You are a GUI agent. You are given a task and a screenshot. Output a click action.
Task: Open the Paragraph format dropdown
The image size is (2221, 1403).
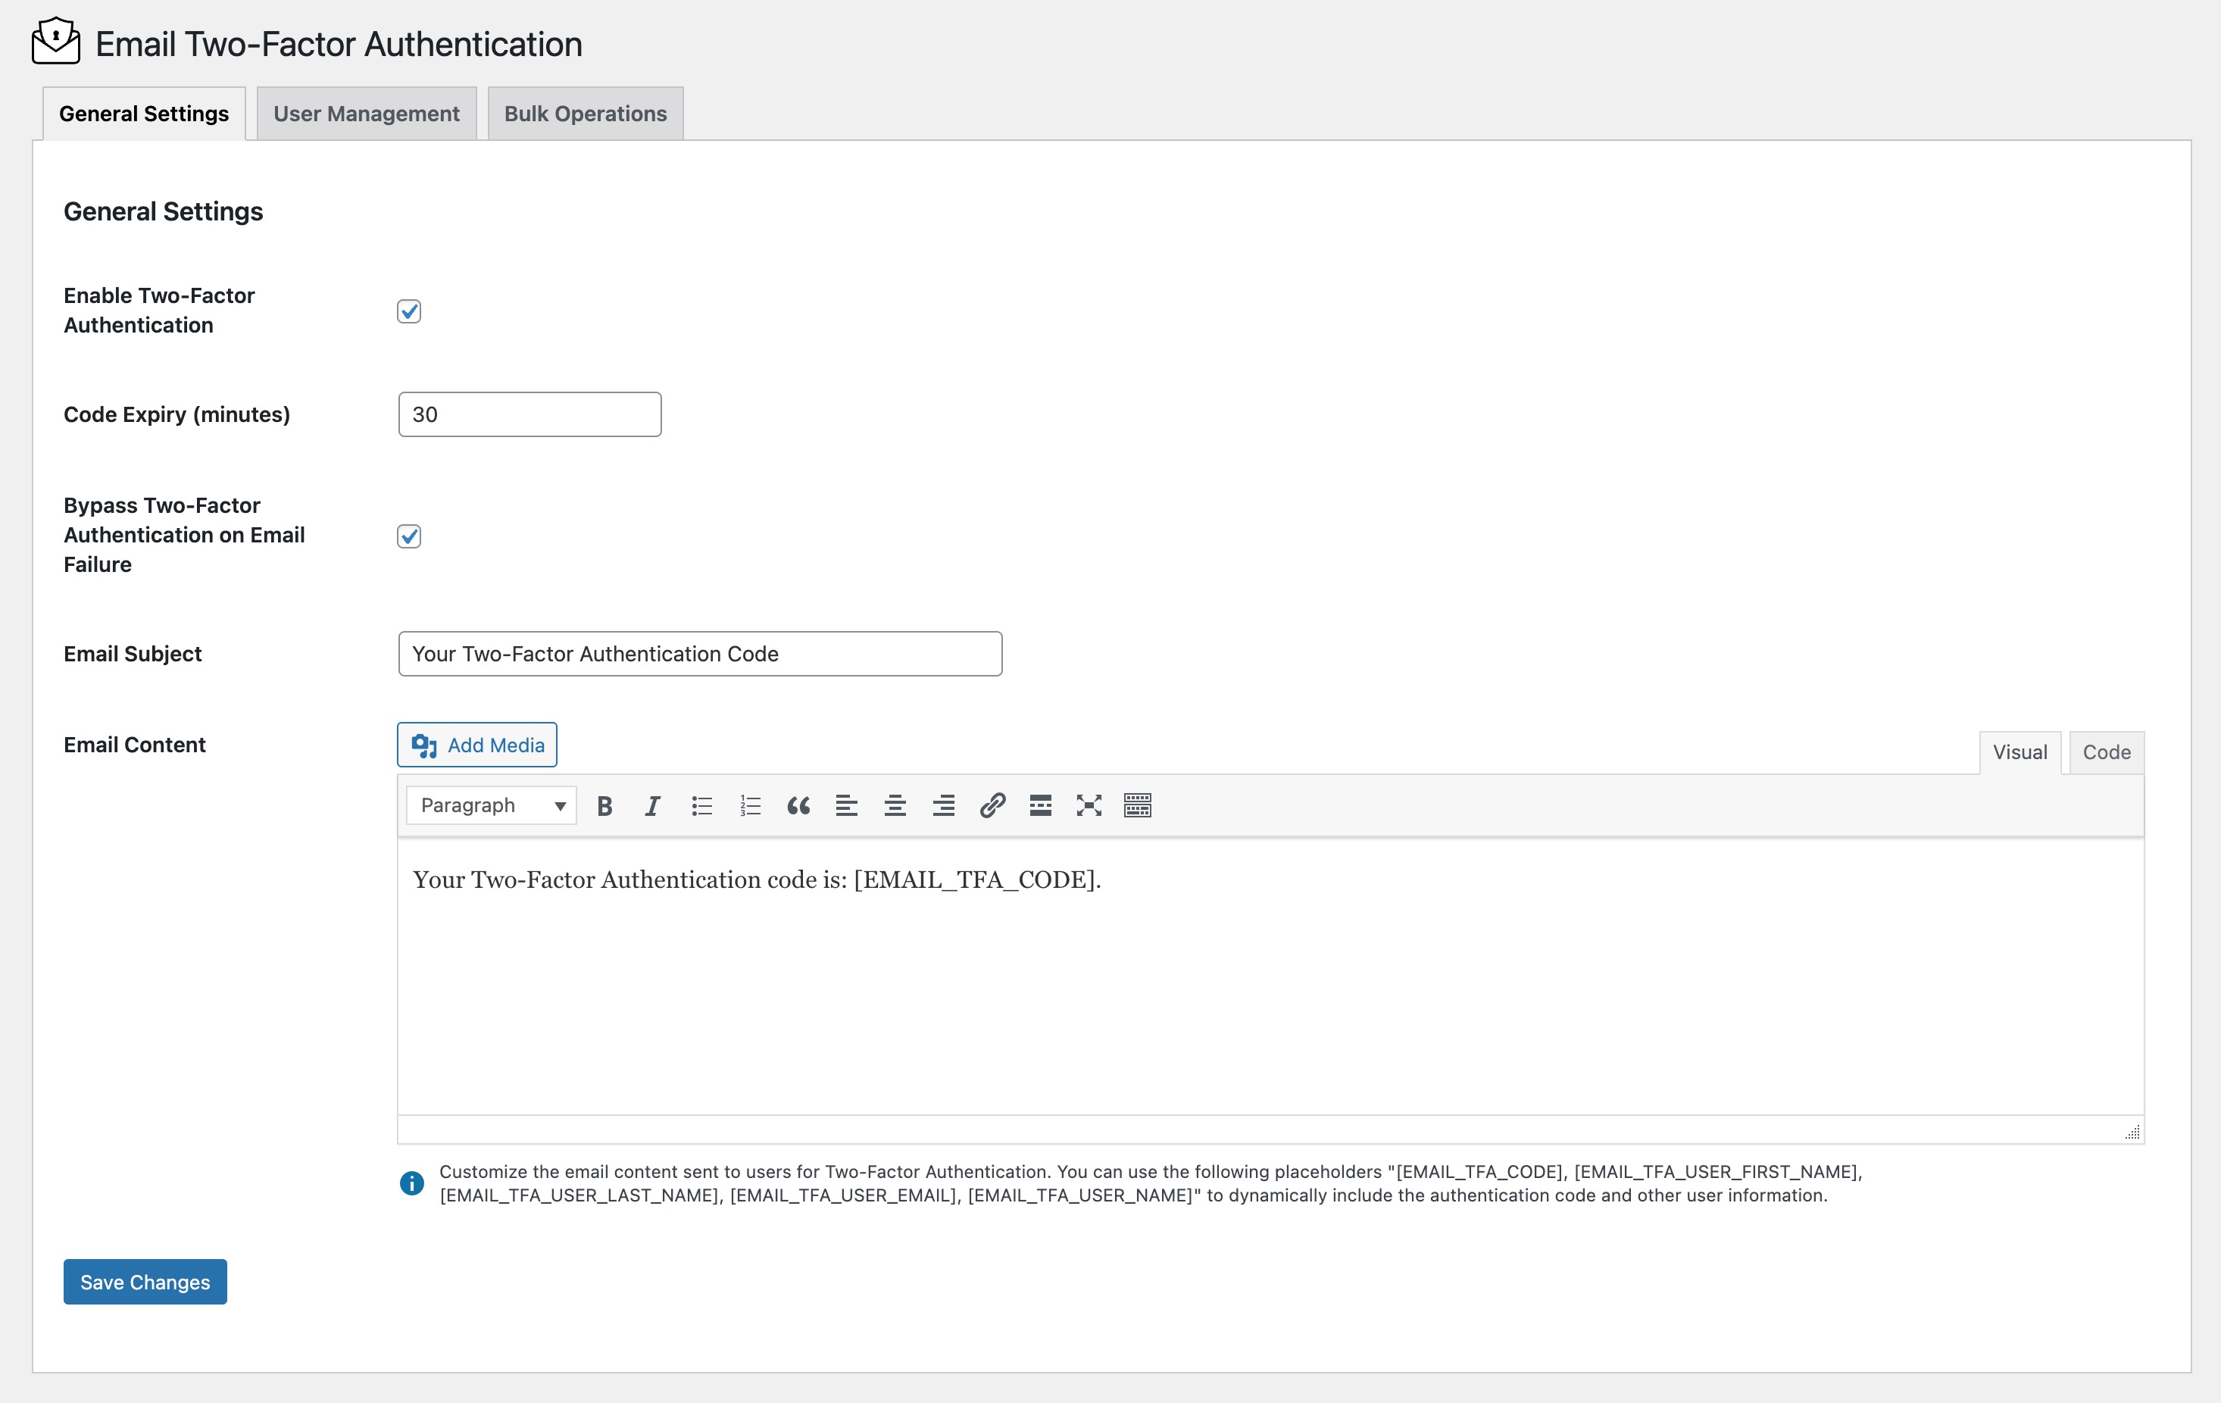491,805
